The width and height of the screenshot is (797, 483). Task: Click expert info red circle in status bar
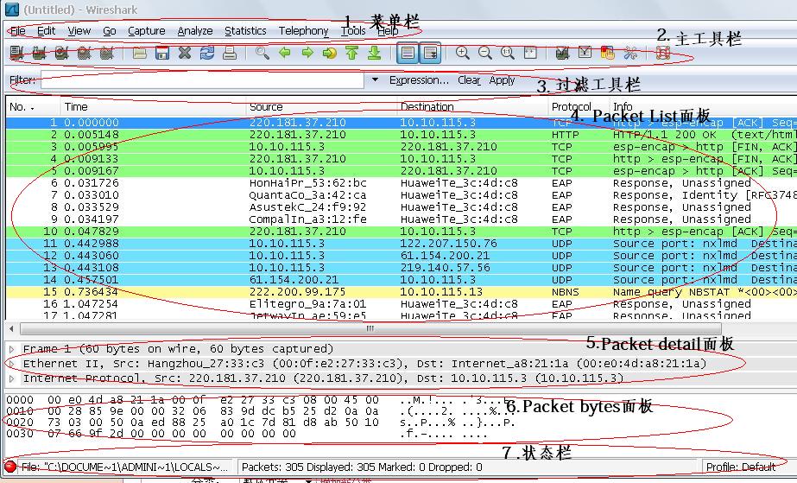[10, 467]
